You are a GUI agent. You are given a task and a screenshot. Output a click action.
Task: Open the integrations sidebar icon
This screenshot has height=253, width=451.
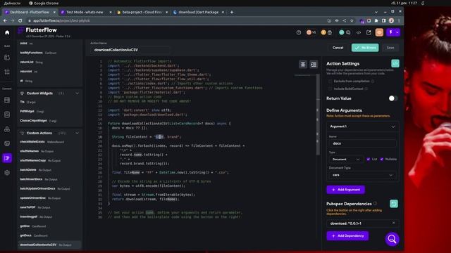7,129
